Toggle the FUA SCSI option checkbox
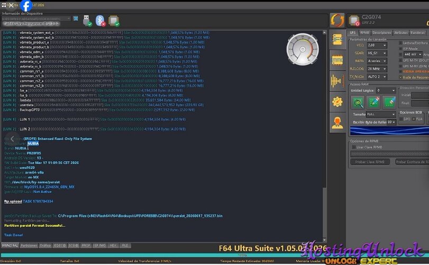The height and width of the screenshot is (265, 429). [414, 119]
